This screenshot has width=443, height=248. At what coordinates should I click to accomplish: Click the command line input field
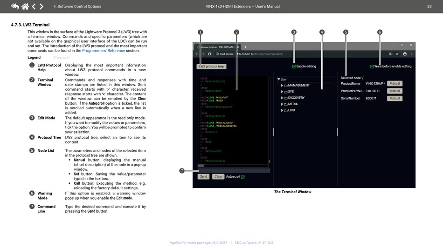click(234, 170)
